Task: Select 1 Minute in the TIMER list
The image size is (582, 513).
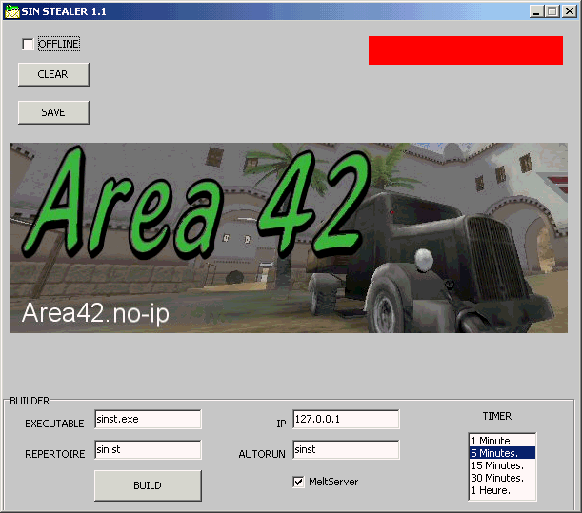Action: point(502,441)
